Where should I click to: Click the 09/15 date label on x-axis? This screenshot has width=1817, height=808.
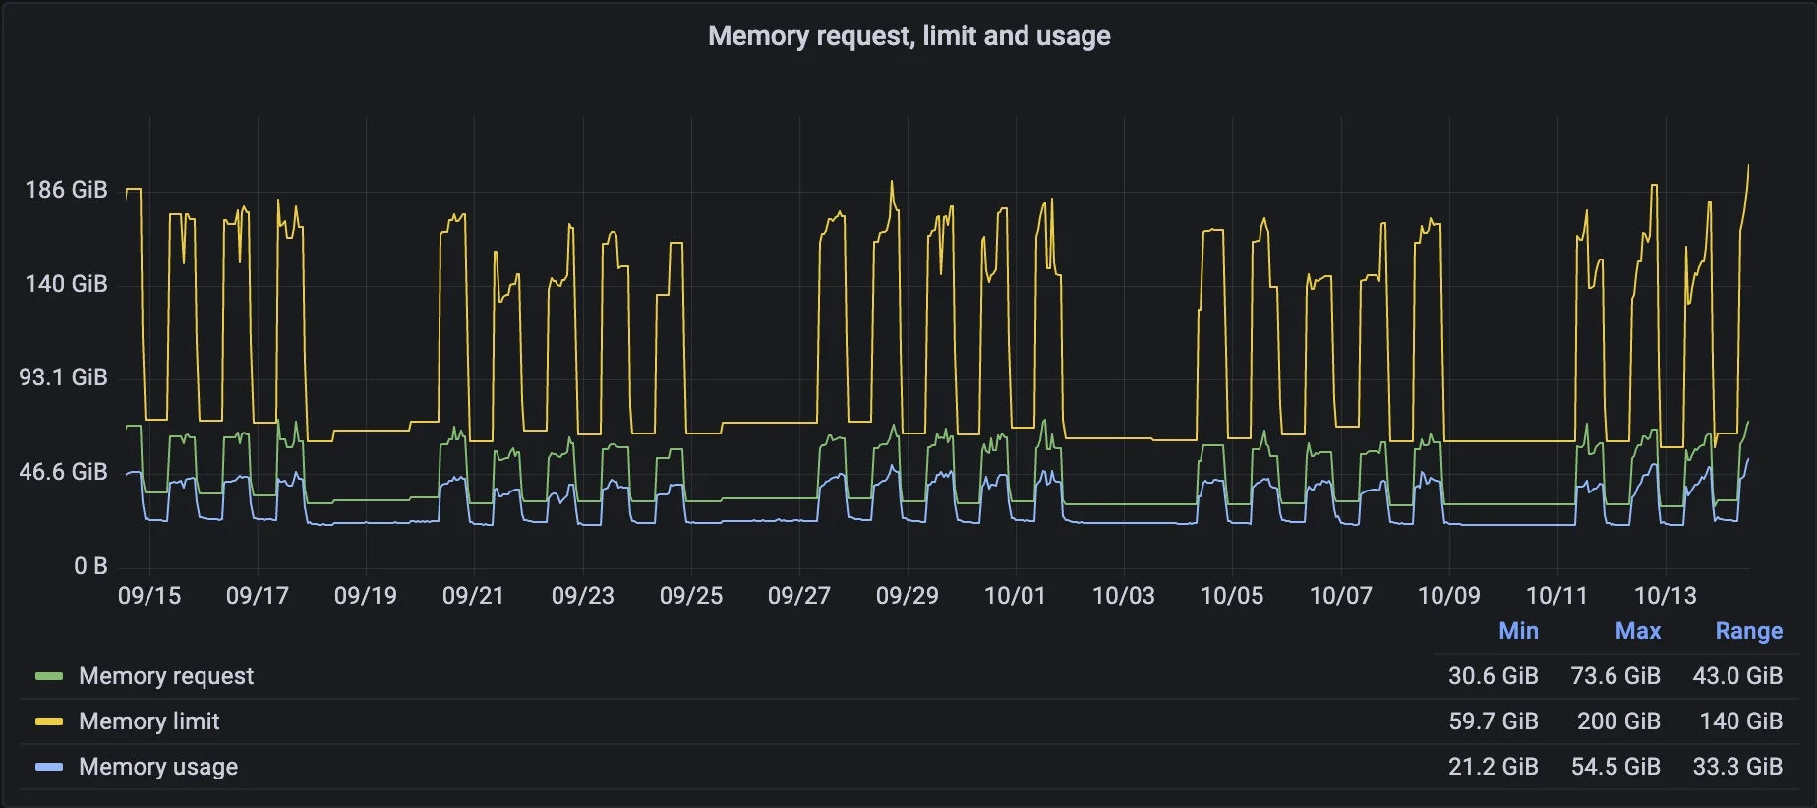tap(149, 596)
